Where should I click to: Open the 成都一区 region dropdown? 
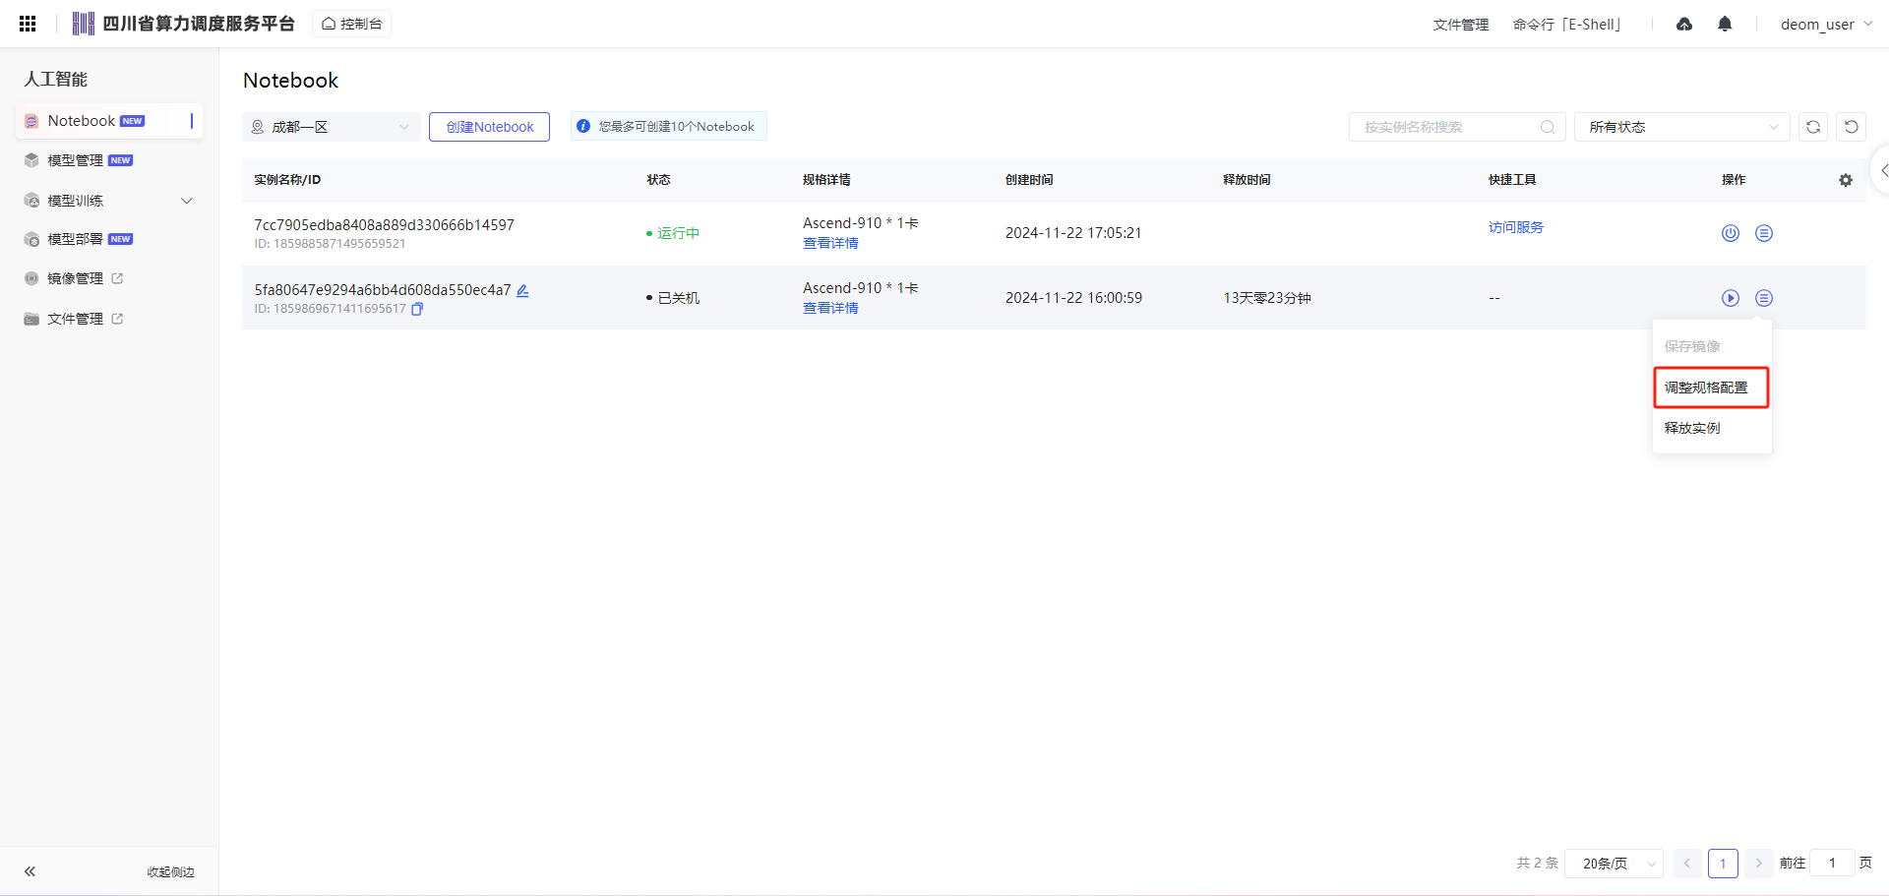pyautogui.click(x=332, y=127)
